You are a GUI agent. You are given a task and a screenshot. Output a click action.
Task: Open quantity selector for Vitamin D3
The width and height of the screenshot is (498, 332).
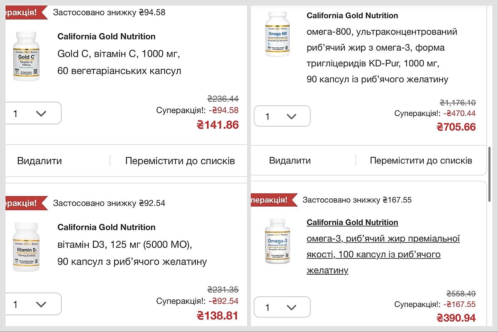point(33,304)
